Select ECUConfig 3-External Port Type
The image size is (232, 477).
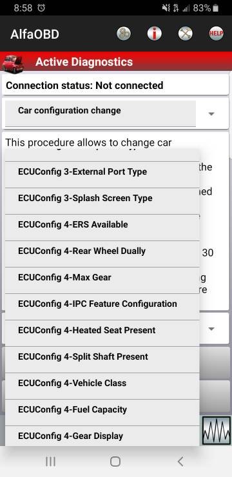tap(102, 175)
